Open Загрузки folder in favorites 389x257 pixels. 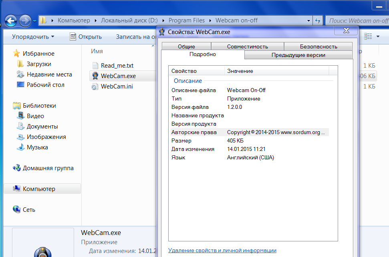click(x=39, y=64)
